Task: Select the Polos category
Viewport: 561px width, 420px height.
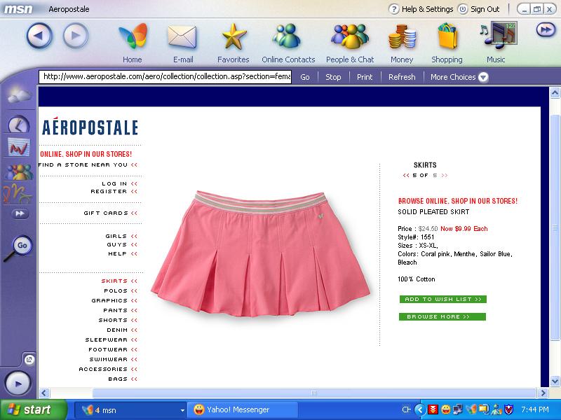Action: pos(121,290)
